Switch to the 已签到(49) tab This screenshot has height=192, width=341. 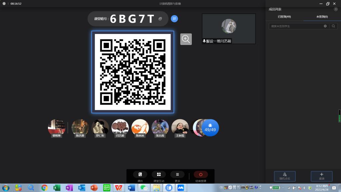tap(284, 17)
